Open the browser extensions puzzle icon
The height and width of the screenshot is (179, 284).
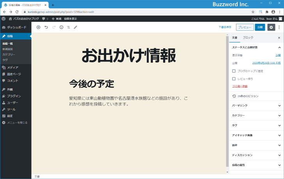[x=267, y=12]
